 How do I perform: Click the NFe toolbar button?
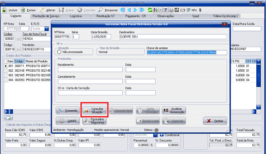tap(192, 10)
